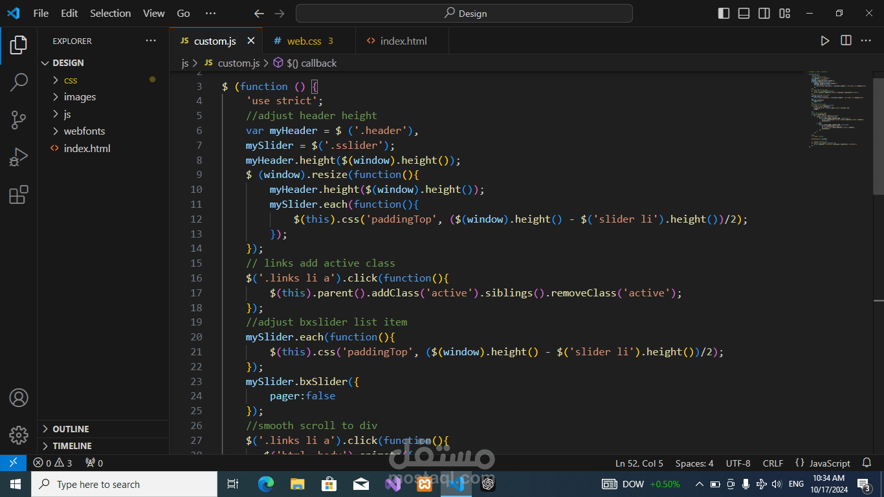Viewport: 884px width, 497px height.
Task: Click the js breadcrumb segment
Action: [x=184, y=63]
